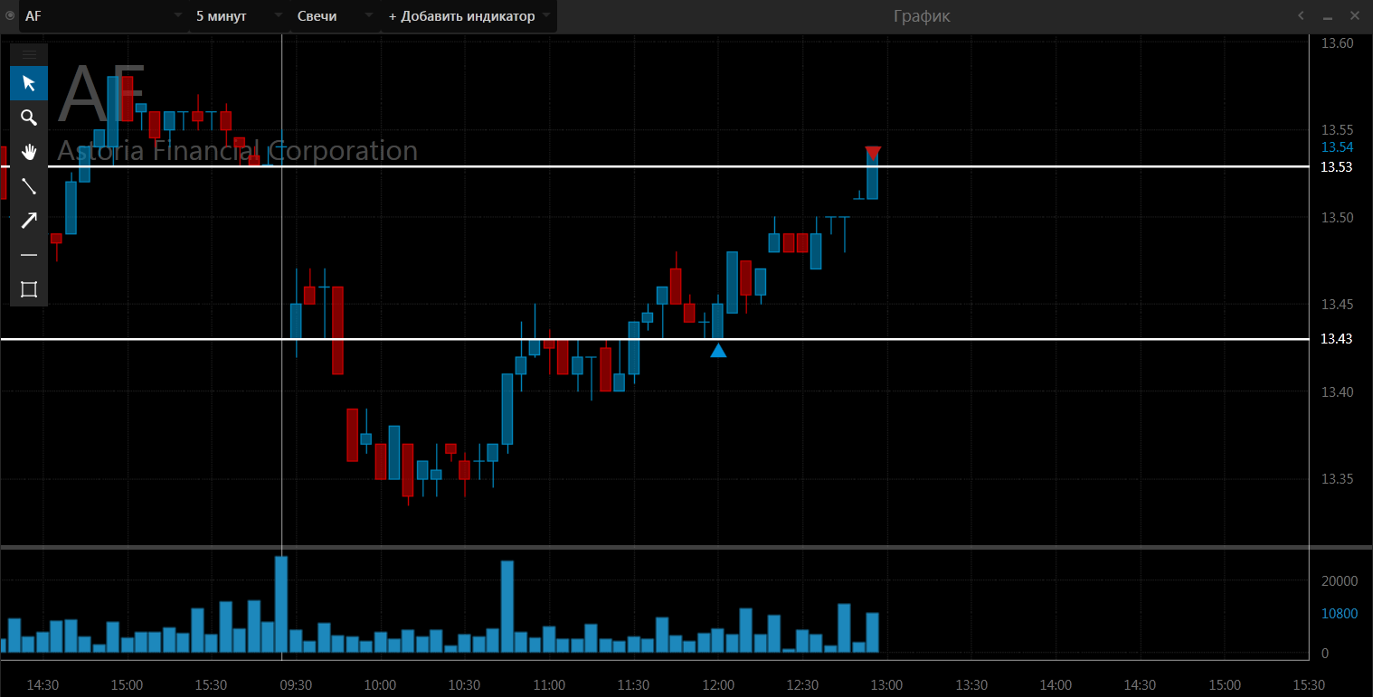The height and width of the screenshot is (697, 1373).
Task: Open the 5 минут timeframe dropdown
Action: pyautogui.click(x=279, y=16)
